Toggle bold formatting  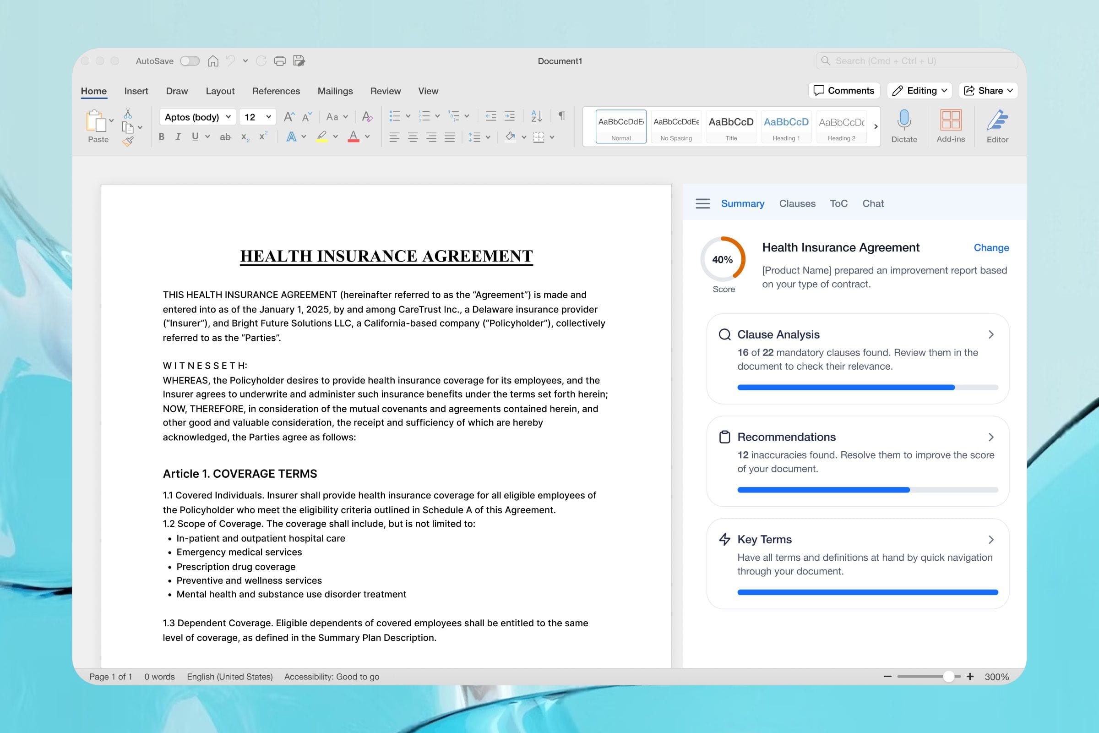pyautogui.click(x=162, y=137)
